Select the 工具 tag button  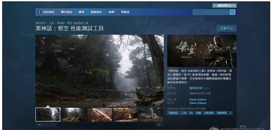(x=184, y=113)
